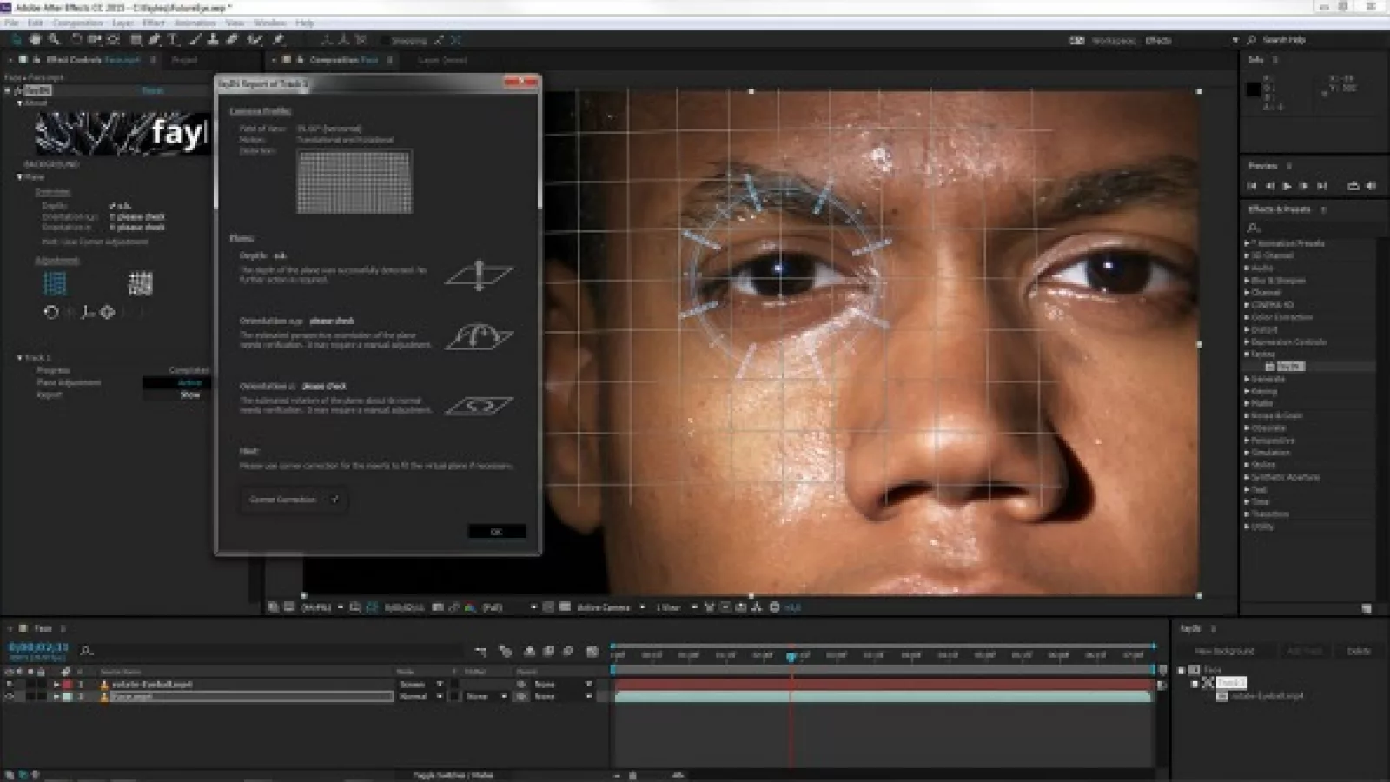The image size is (1390, 782).
Task: Click OK in the report dialog
Action: (x=496, y=532)
